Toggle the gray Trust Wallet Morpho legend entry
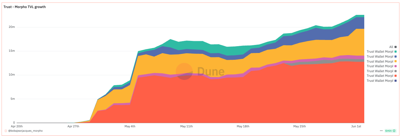401x136 pixels. pos(382,71)
